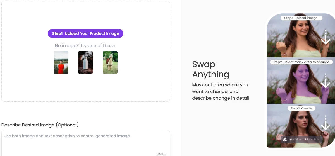Pick the alpaca sample image
Image resolution: width=335 pixels, height=156 pixels.
click(x=110, y=62)
